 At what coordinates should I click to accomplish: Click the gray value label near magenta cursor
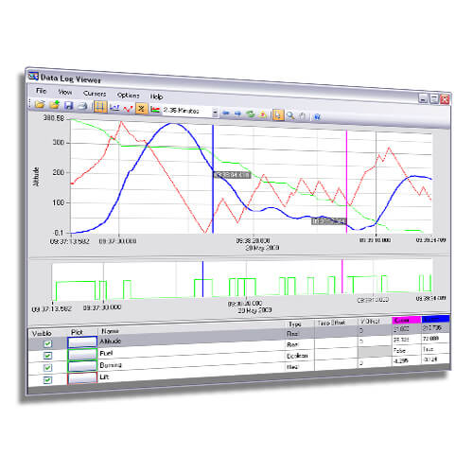point(329,221)
